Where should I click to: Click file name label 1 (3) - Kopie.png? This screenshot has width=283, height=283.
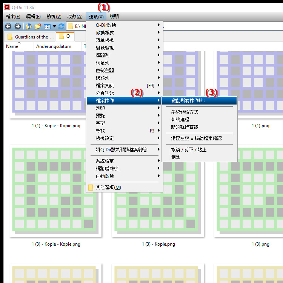point(158,244)
